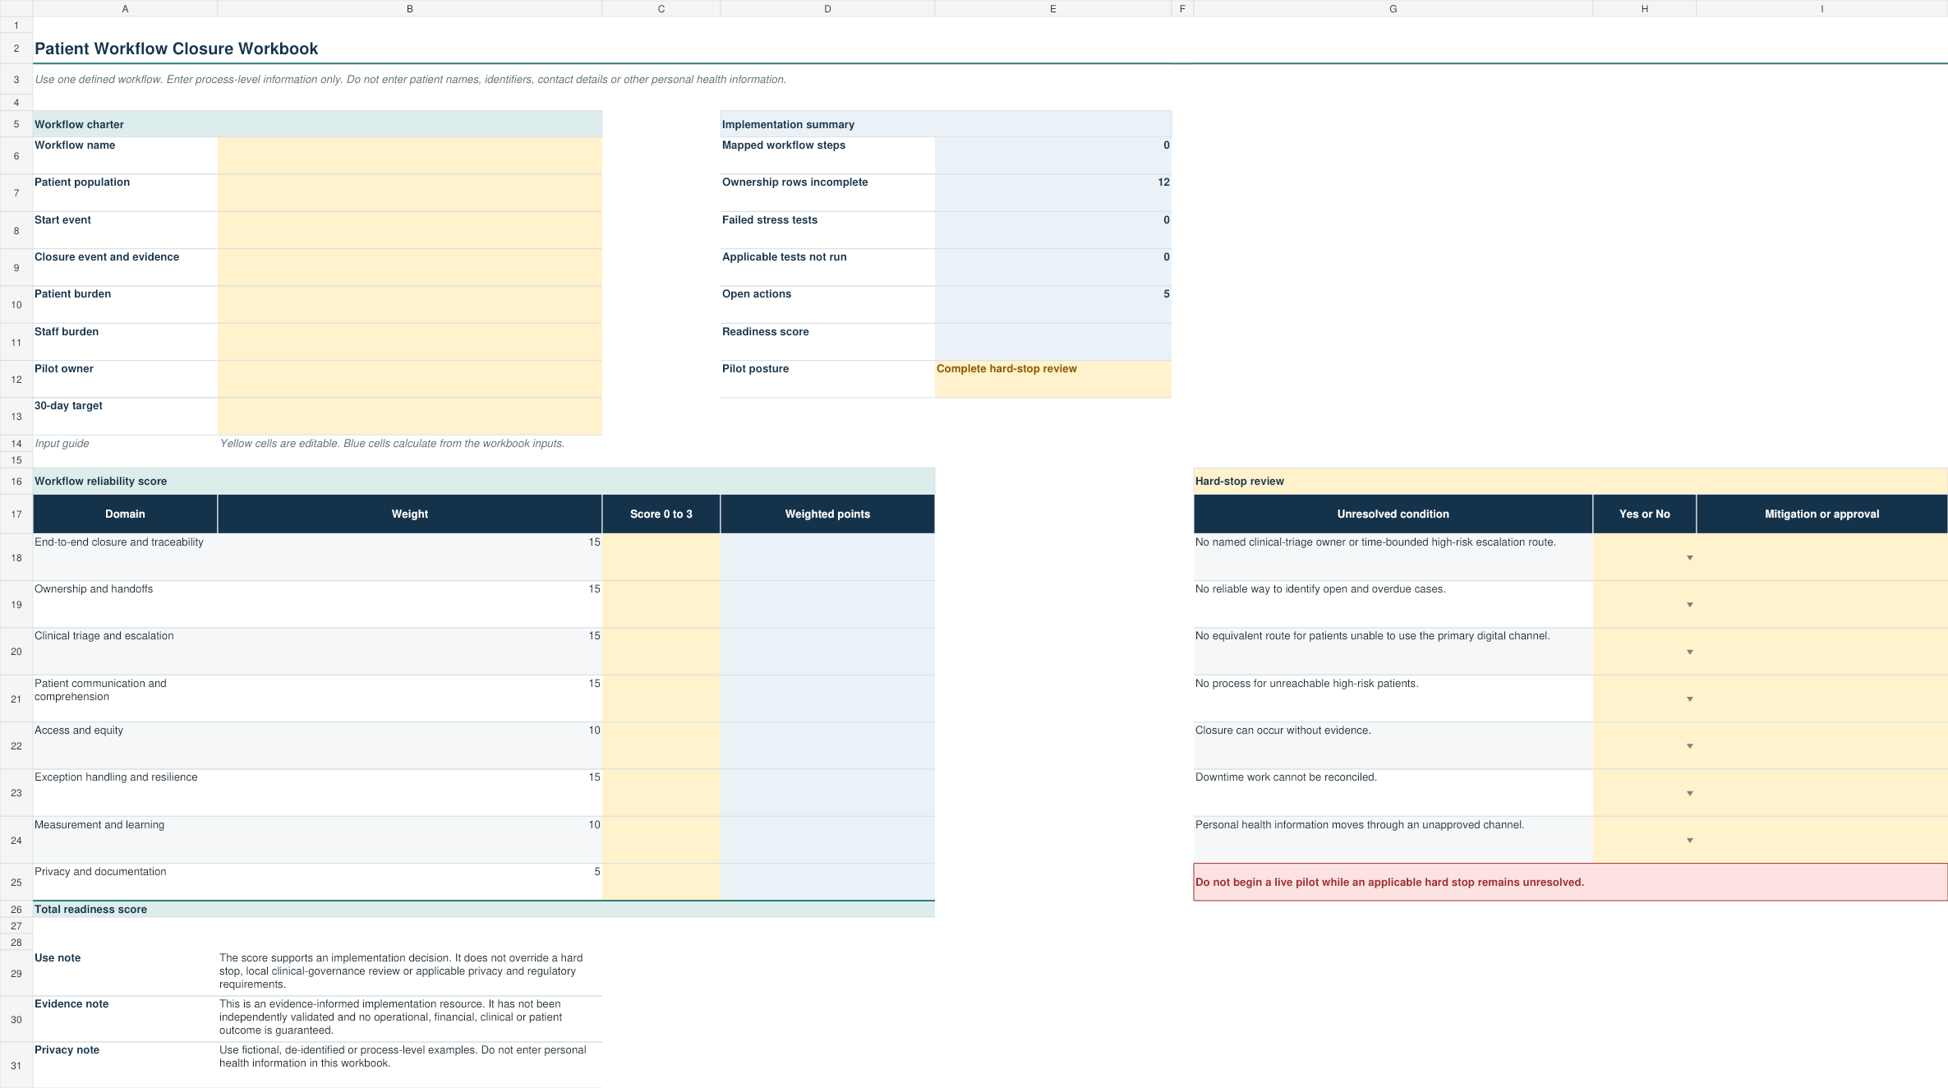Click the 'Total readiness score' row label
The height and width of the screenshot is (1088, 1948).
pos(90,910)
